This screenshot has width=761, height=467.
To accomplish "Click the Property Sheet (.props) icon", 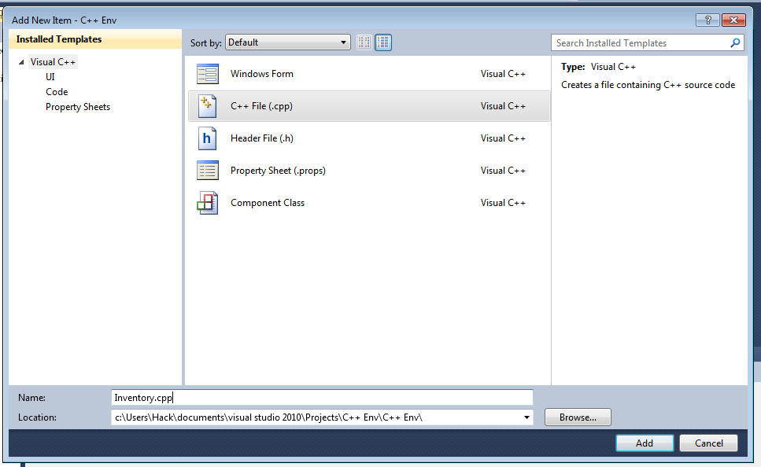I will (x=207, y=171).
